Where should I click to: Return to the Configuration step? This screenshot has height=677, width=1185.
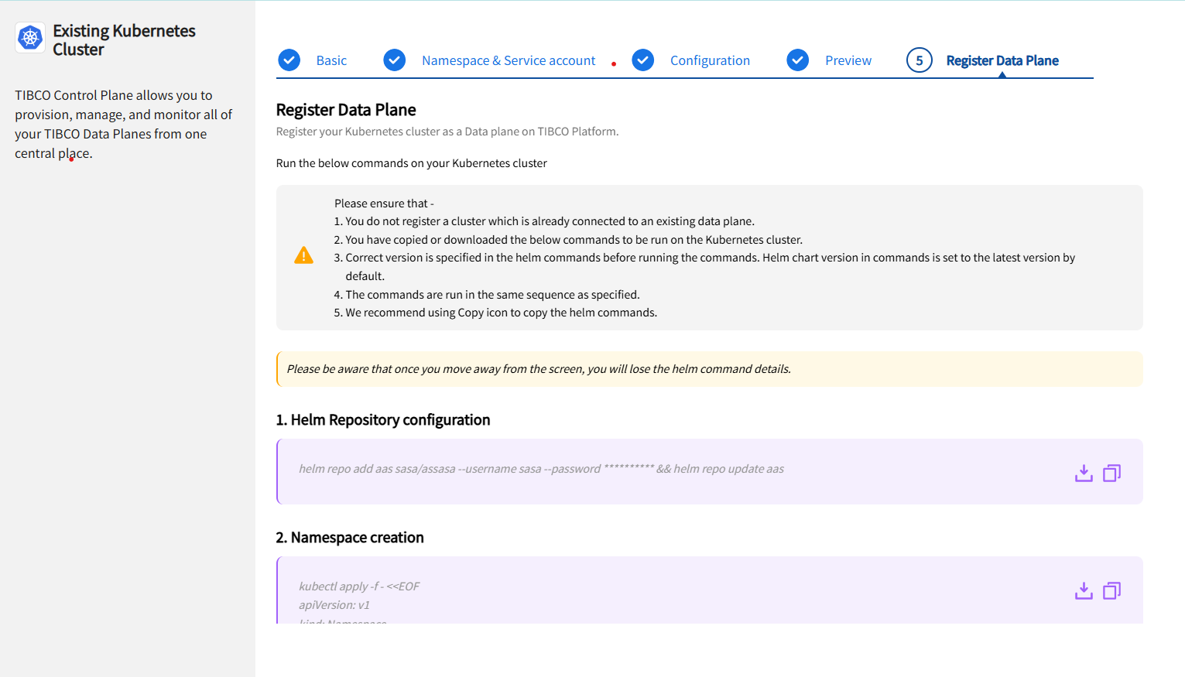tap(710, 60)
